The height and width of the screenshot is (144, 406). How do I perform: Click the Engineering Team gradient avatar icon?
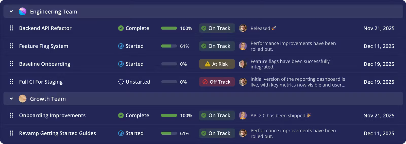tap(23, 11)
